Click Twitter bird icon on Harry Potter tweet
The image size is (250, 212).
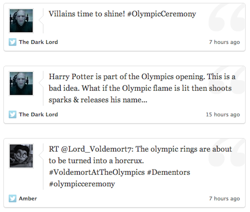point(13,114)
